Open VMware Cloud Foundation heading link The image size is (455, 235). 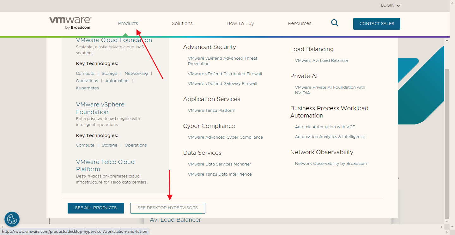pyautogui.click(x=114, y=40)
